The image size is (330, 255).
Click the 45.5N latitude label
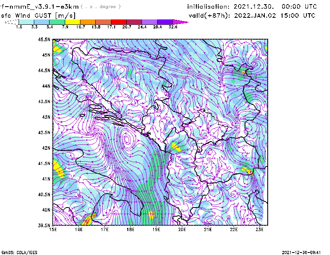pyautogui.click(x=45, y=39)
